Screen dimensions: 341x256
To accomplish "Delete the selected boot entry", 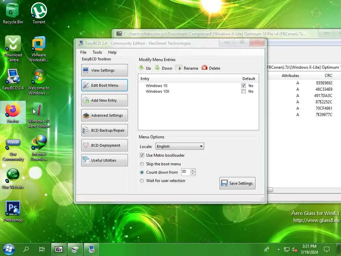I will [211, 68].
